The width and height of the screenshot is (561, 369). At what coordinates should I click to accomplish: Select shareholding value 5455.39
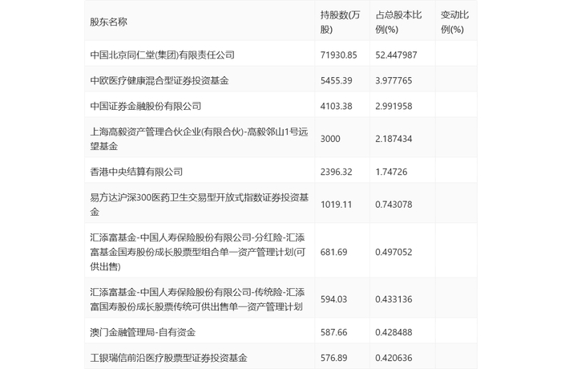(337, 80)
